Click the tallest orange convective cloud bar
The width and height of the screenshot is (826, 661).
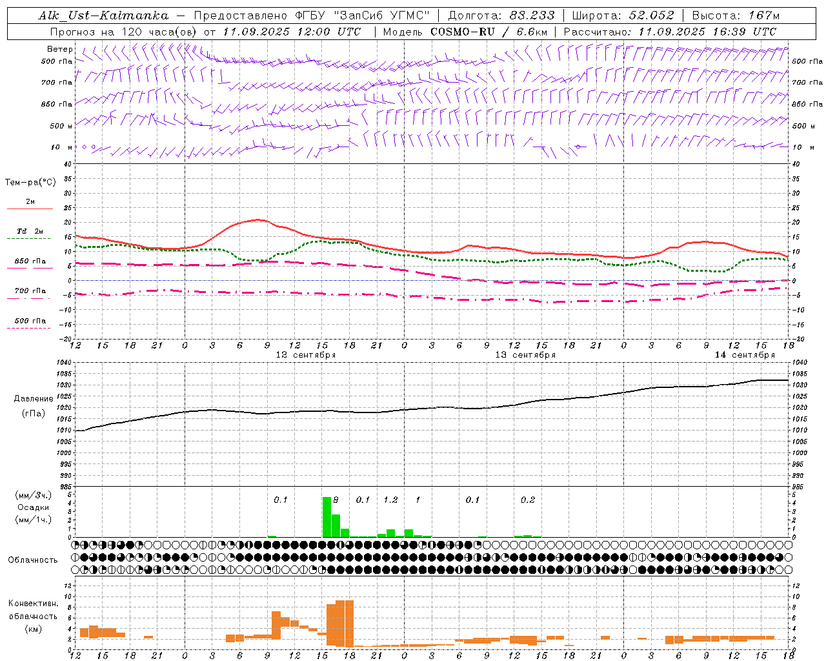pos(349,624)
